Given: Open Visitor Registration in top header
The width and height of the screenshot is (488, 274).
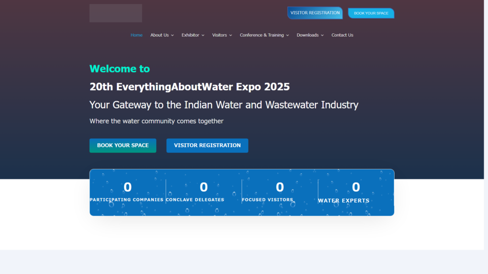Looking at the screenshot, I should point(315,13).
